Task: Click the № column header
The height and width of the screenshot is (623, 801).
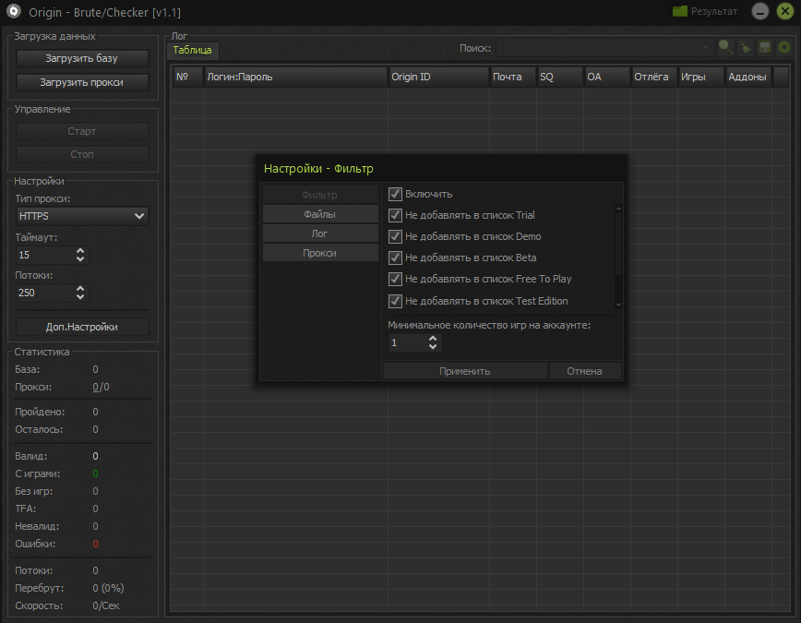Action: [188, 77]
